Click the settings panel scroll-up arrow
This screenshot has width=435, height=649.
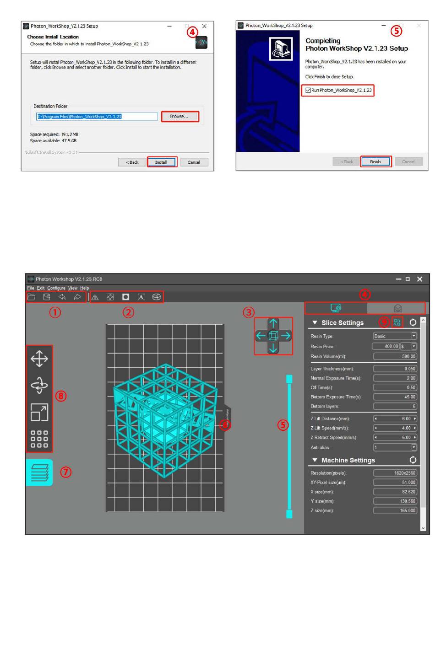pos(423,320)
